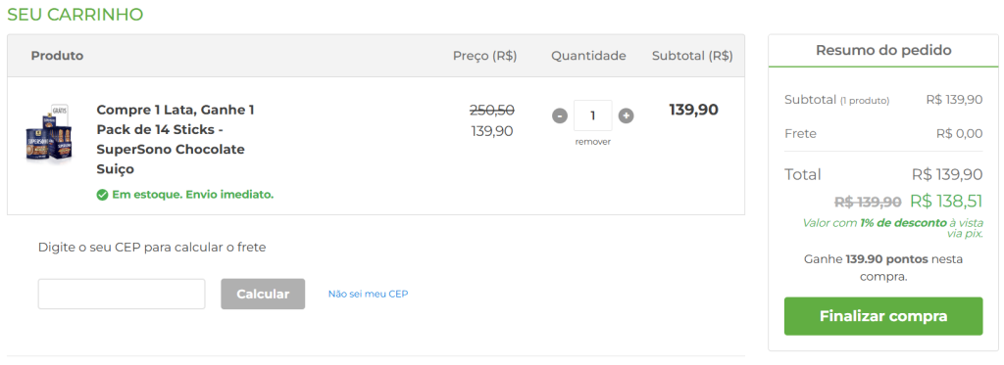Open the SuperSono Chocolate Suiço product title

point(176,139)
